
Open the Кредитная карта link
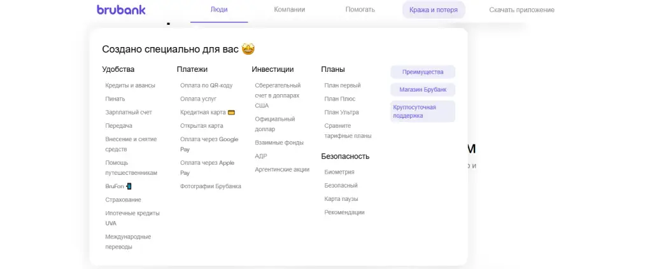[208, 112]
